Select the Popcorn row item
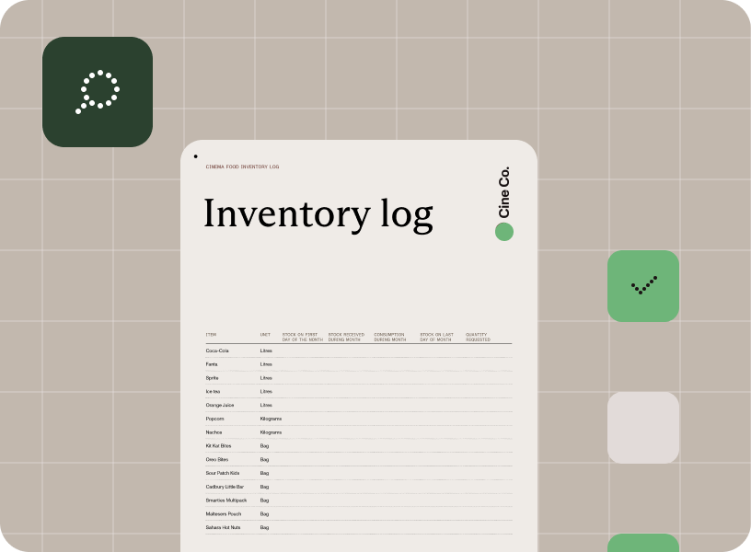Image resolution: width=751 pixels, height=552 pixels. [214, 419]
